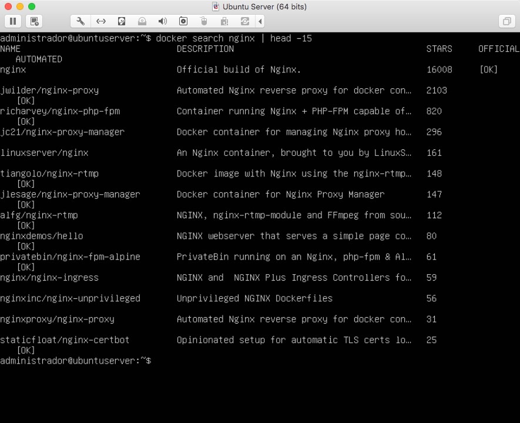Click the OFFICIAL column header
Screen dimensions: 520x423
pos(499,49)
